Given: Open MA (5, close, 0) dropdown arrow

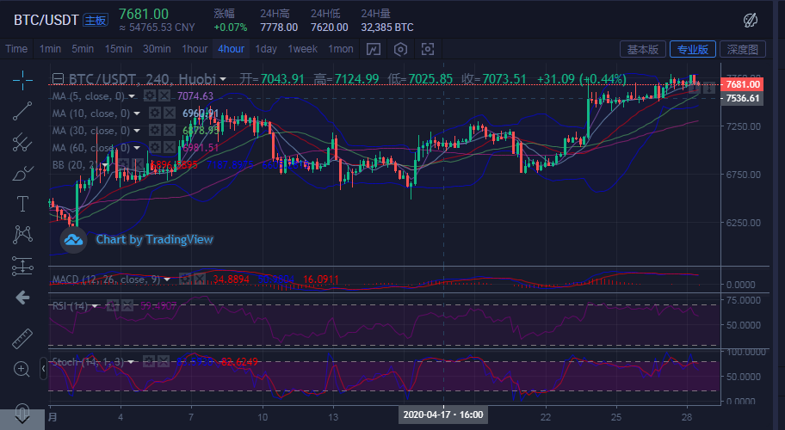Looking at the screenshot, I should (132, 96).
